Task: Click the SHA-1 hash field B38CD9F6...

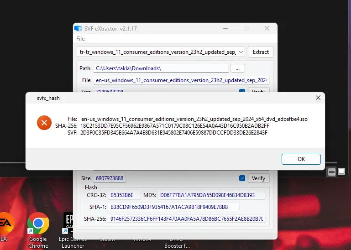Action: coord(173,207)
